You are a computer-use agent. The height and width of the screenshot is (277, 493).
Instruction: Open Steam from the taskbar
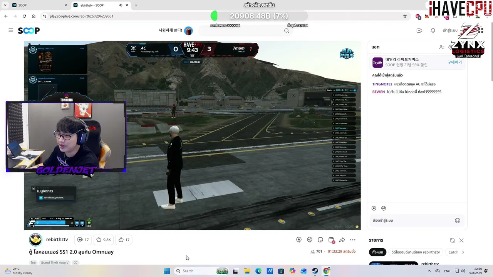(x=315, y=271)
